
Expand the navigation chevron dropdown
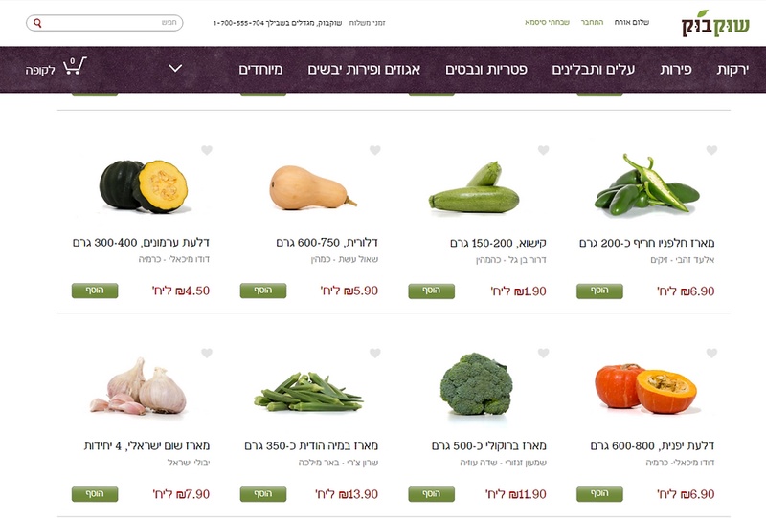pos(175,68)
